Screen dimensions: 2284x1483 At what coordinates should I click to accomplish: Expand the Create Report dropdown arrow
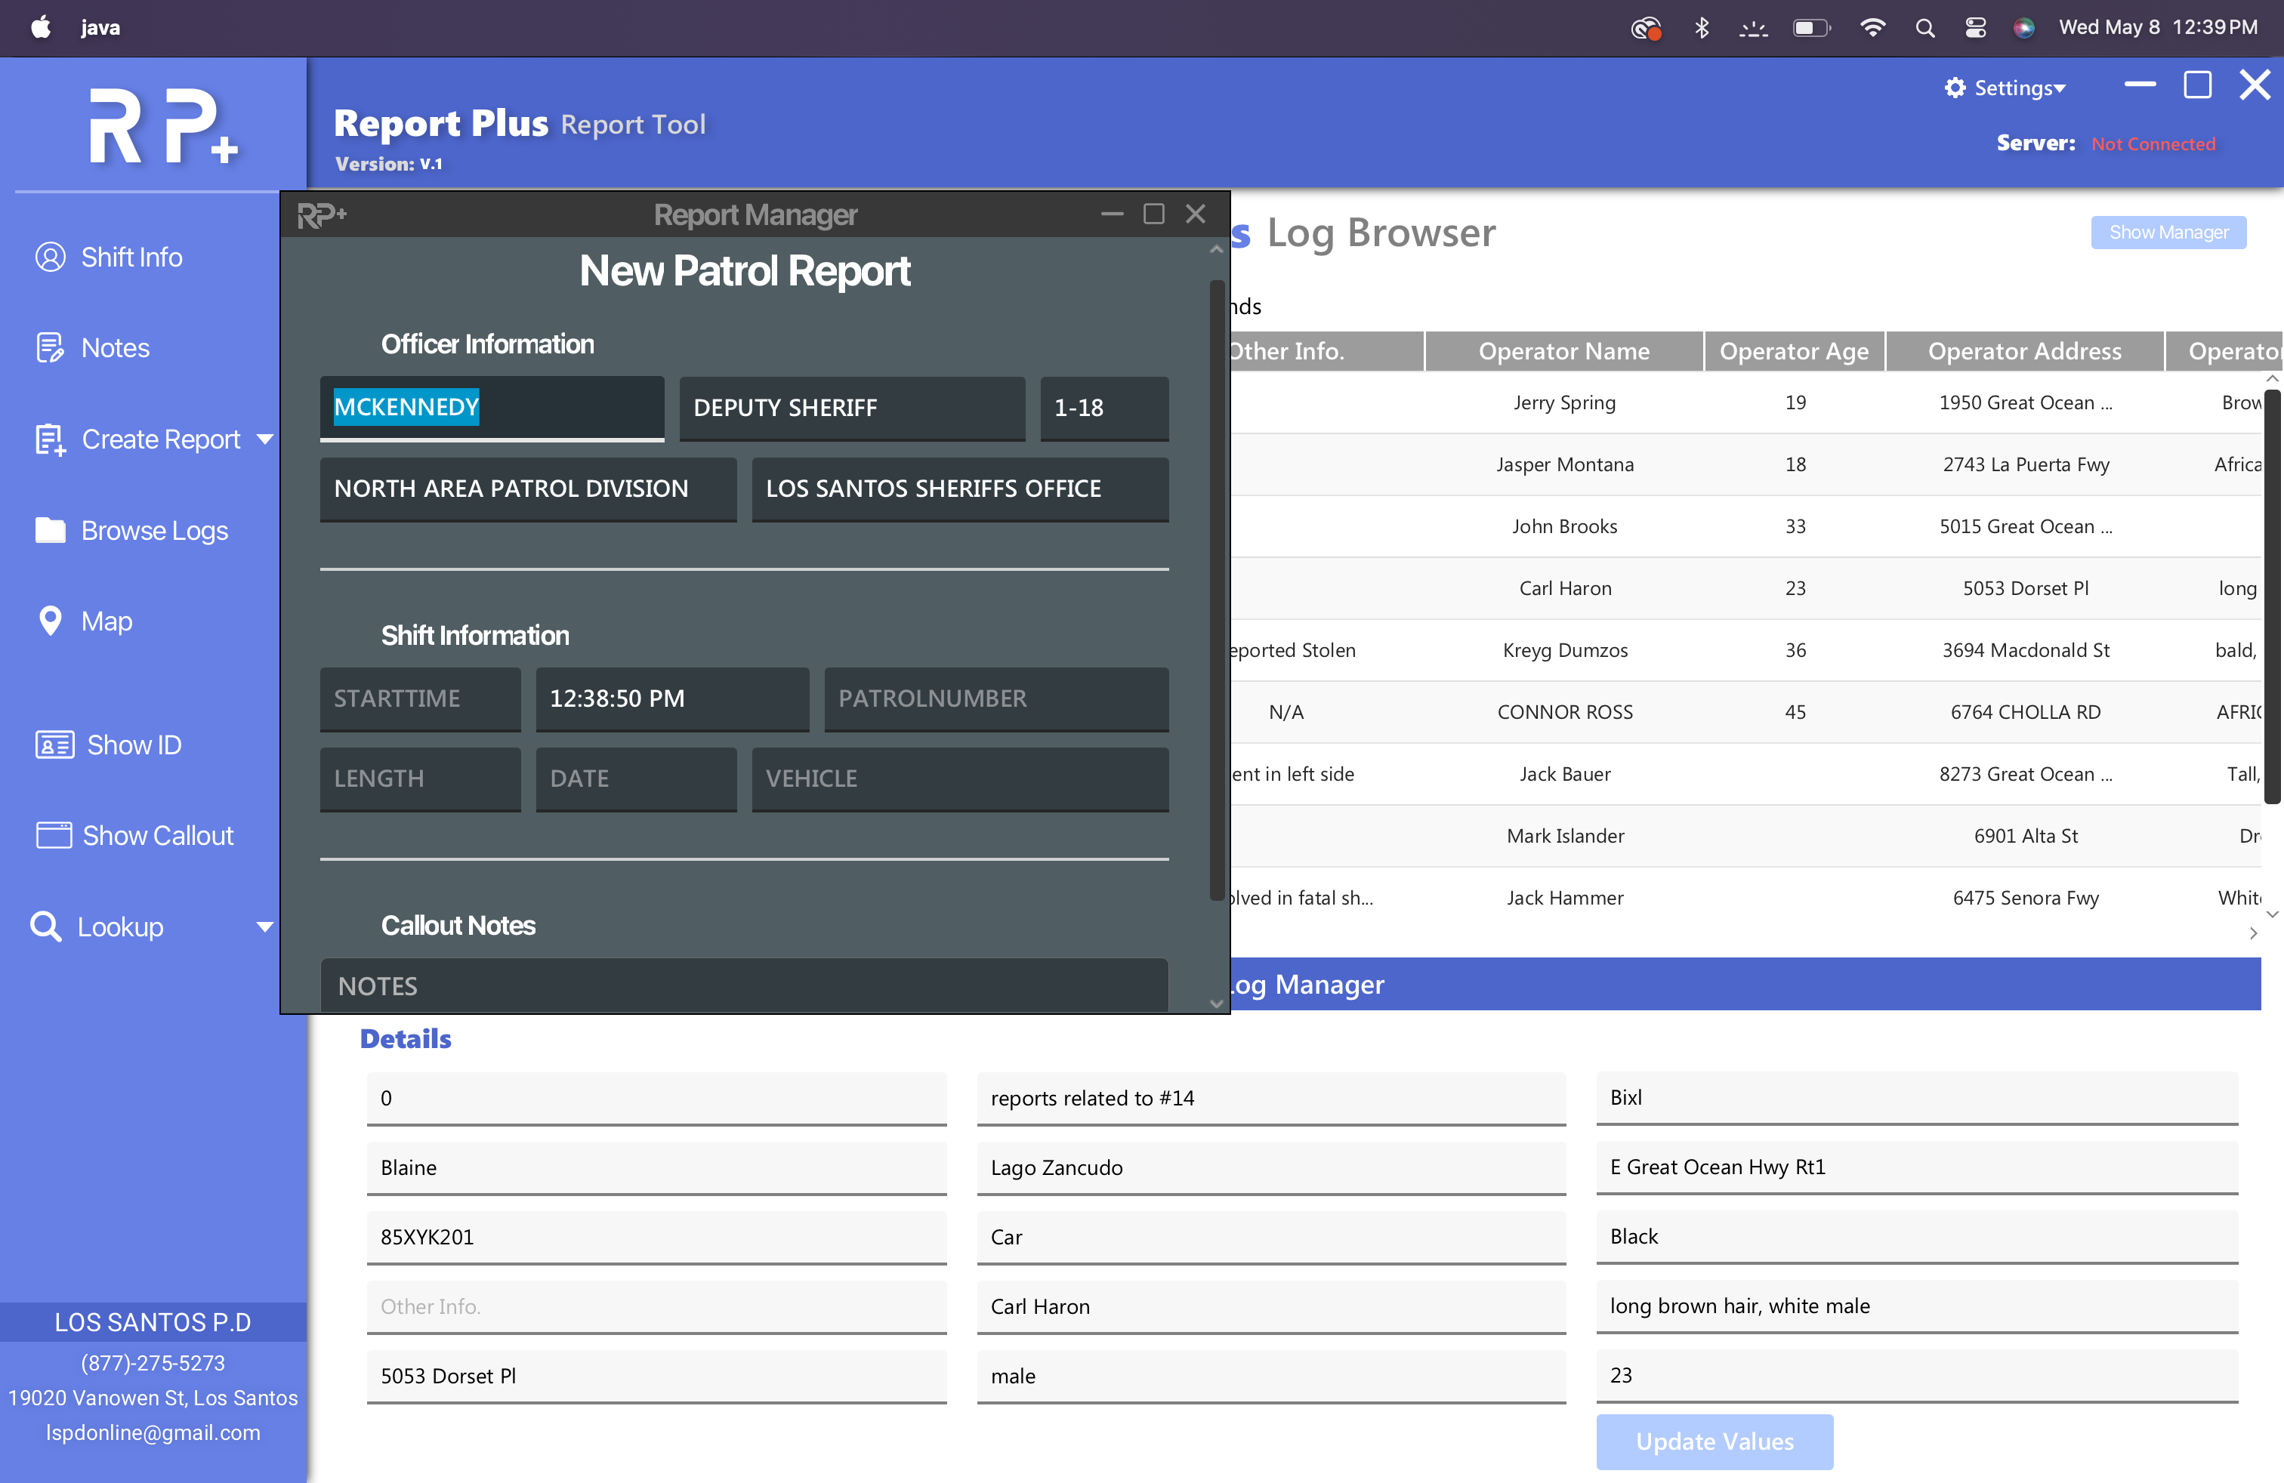click(265, 439)
